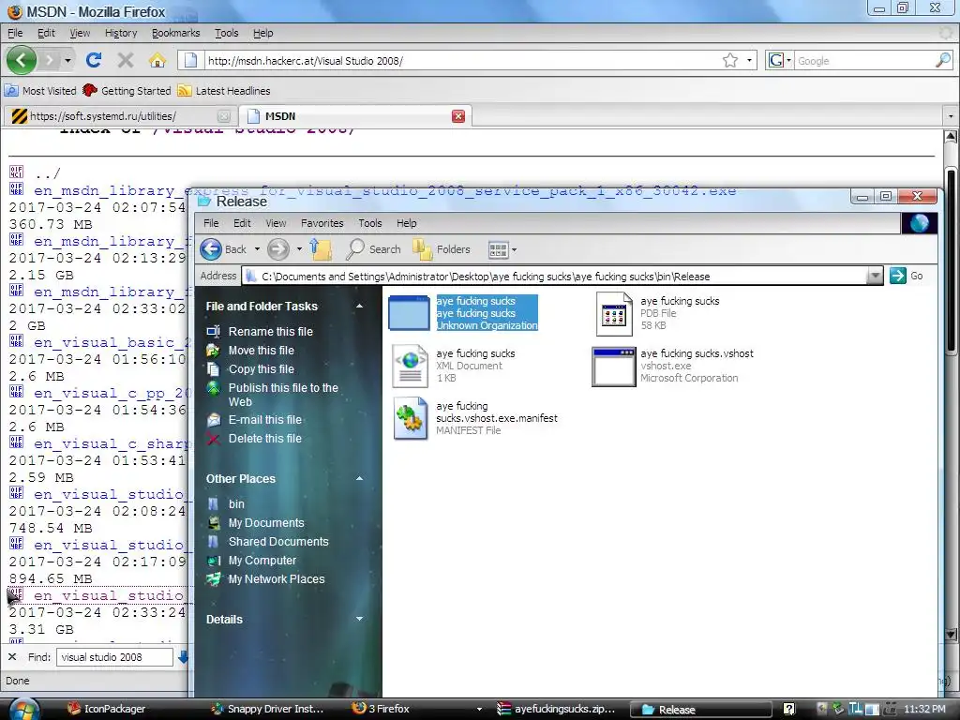Open Explorer Forward history dropdown arrow

click(x=299, y=249)
